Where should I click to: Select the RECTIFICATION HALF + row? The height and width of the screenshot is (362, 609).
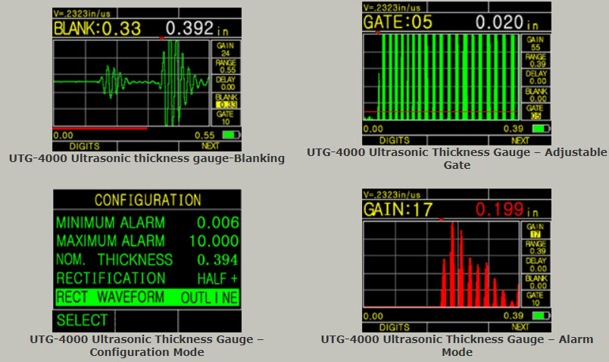(147, 279)
